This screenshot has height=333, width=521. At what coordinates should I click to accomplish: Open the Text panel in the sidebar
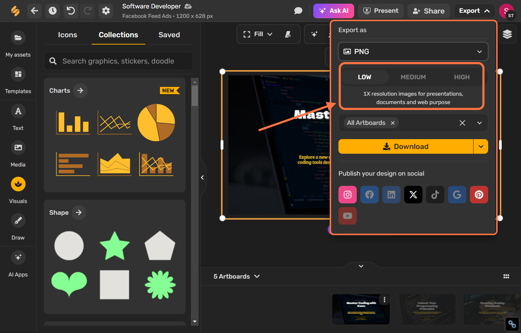click(18, 117)
